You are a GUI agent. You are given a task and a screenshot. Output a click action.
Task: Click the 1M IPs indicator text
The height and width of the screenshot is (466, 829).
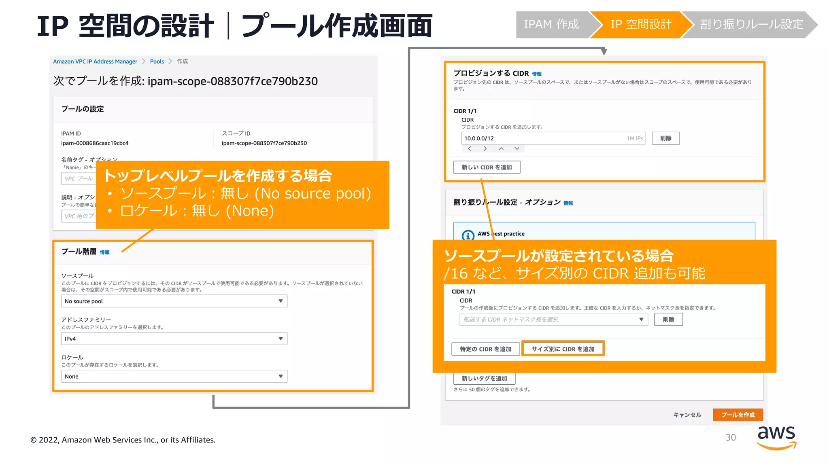(635, 138)
